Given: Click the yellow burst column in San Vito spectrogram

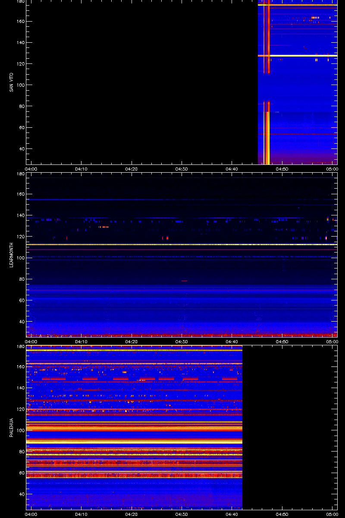Looking at the screenshot, I should pyautogui.click(x=267, y=138).
